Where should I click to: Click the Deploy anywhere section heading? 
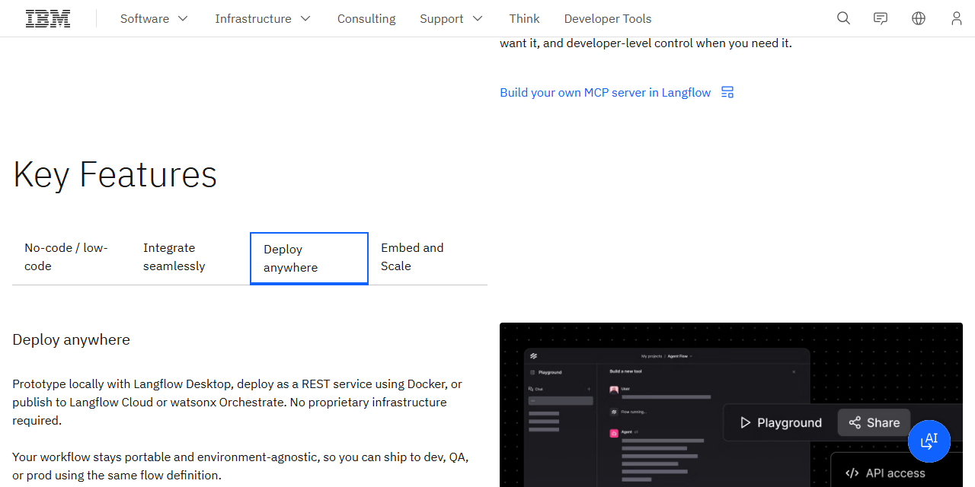(71, 339)
